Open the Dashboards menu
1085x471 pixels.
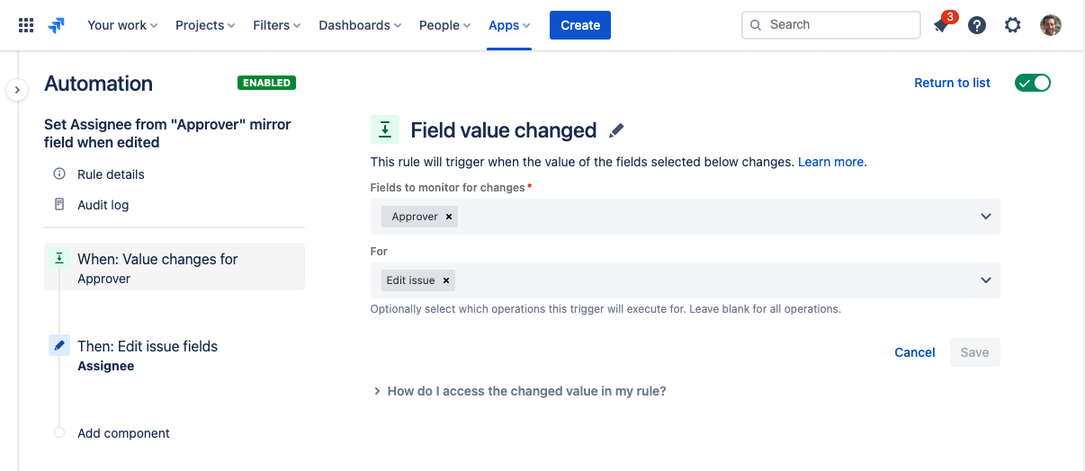(x=360, y=25)
